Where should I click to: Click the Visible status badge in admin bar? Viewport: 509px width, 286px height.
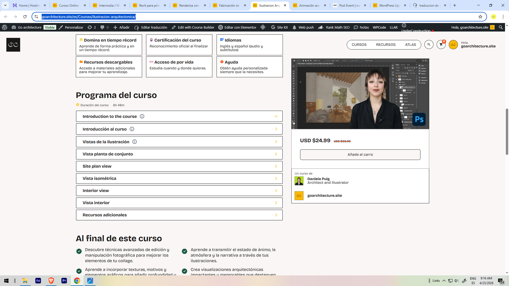(x=50, y=28)
